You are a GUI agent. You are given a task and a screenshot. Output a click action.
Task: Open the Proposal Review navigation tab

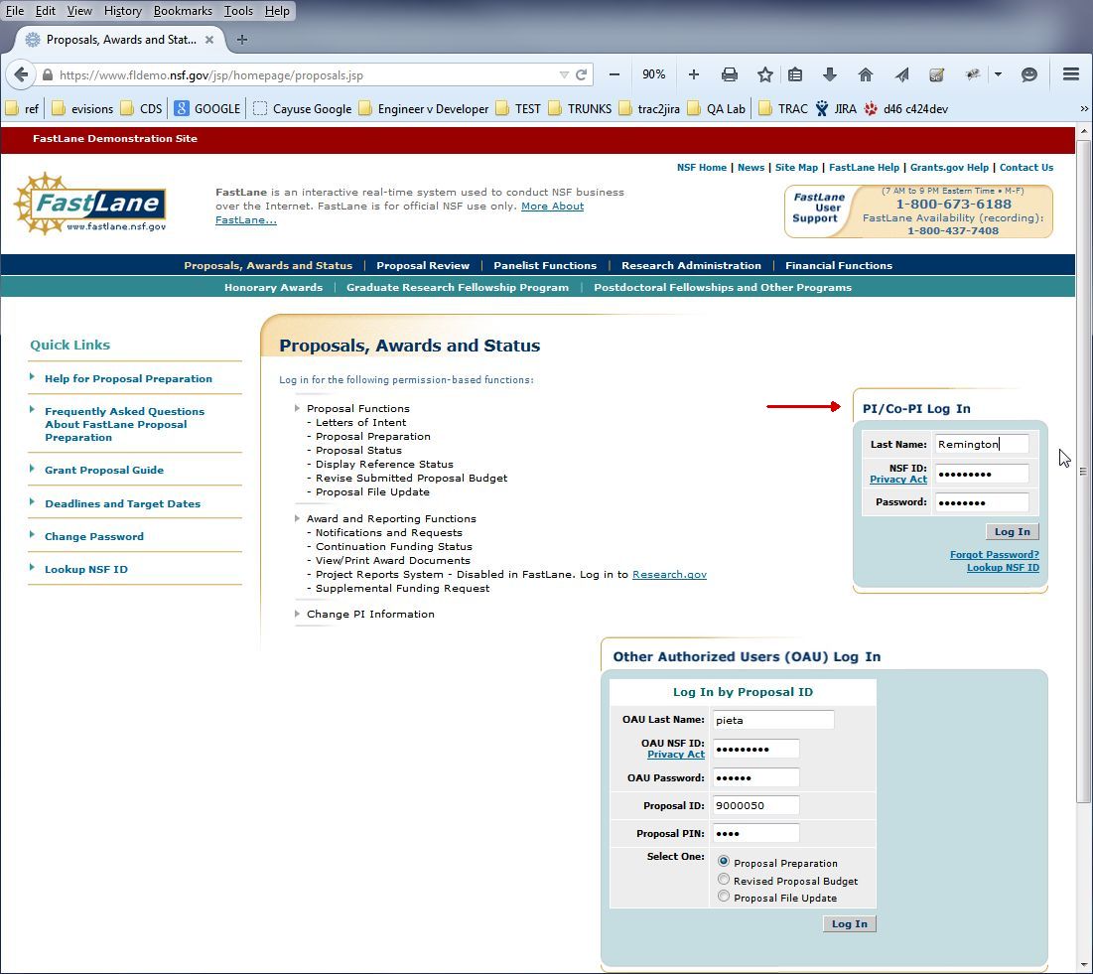pyautogui.click(x=423, y=266)
